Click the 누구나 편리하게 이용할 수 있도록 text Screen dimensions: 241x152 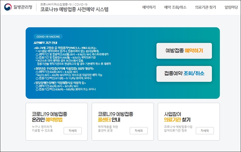(x=42, y=129)
